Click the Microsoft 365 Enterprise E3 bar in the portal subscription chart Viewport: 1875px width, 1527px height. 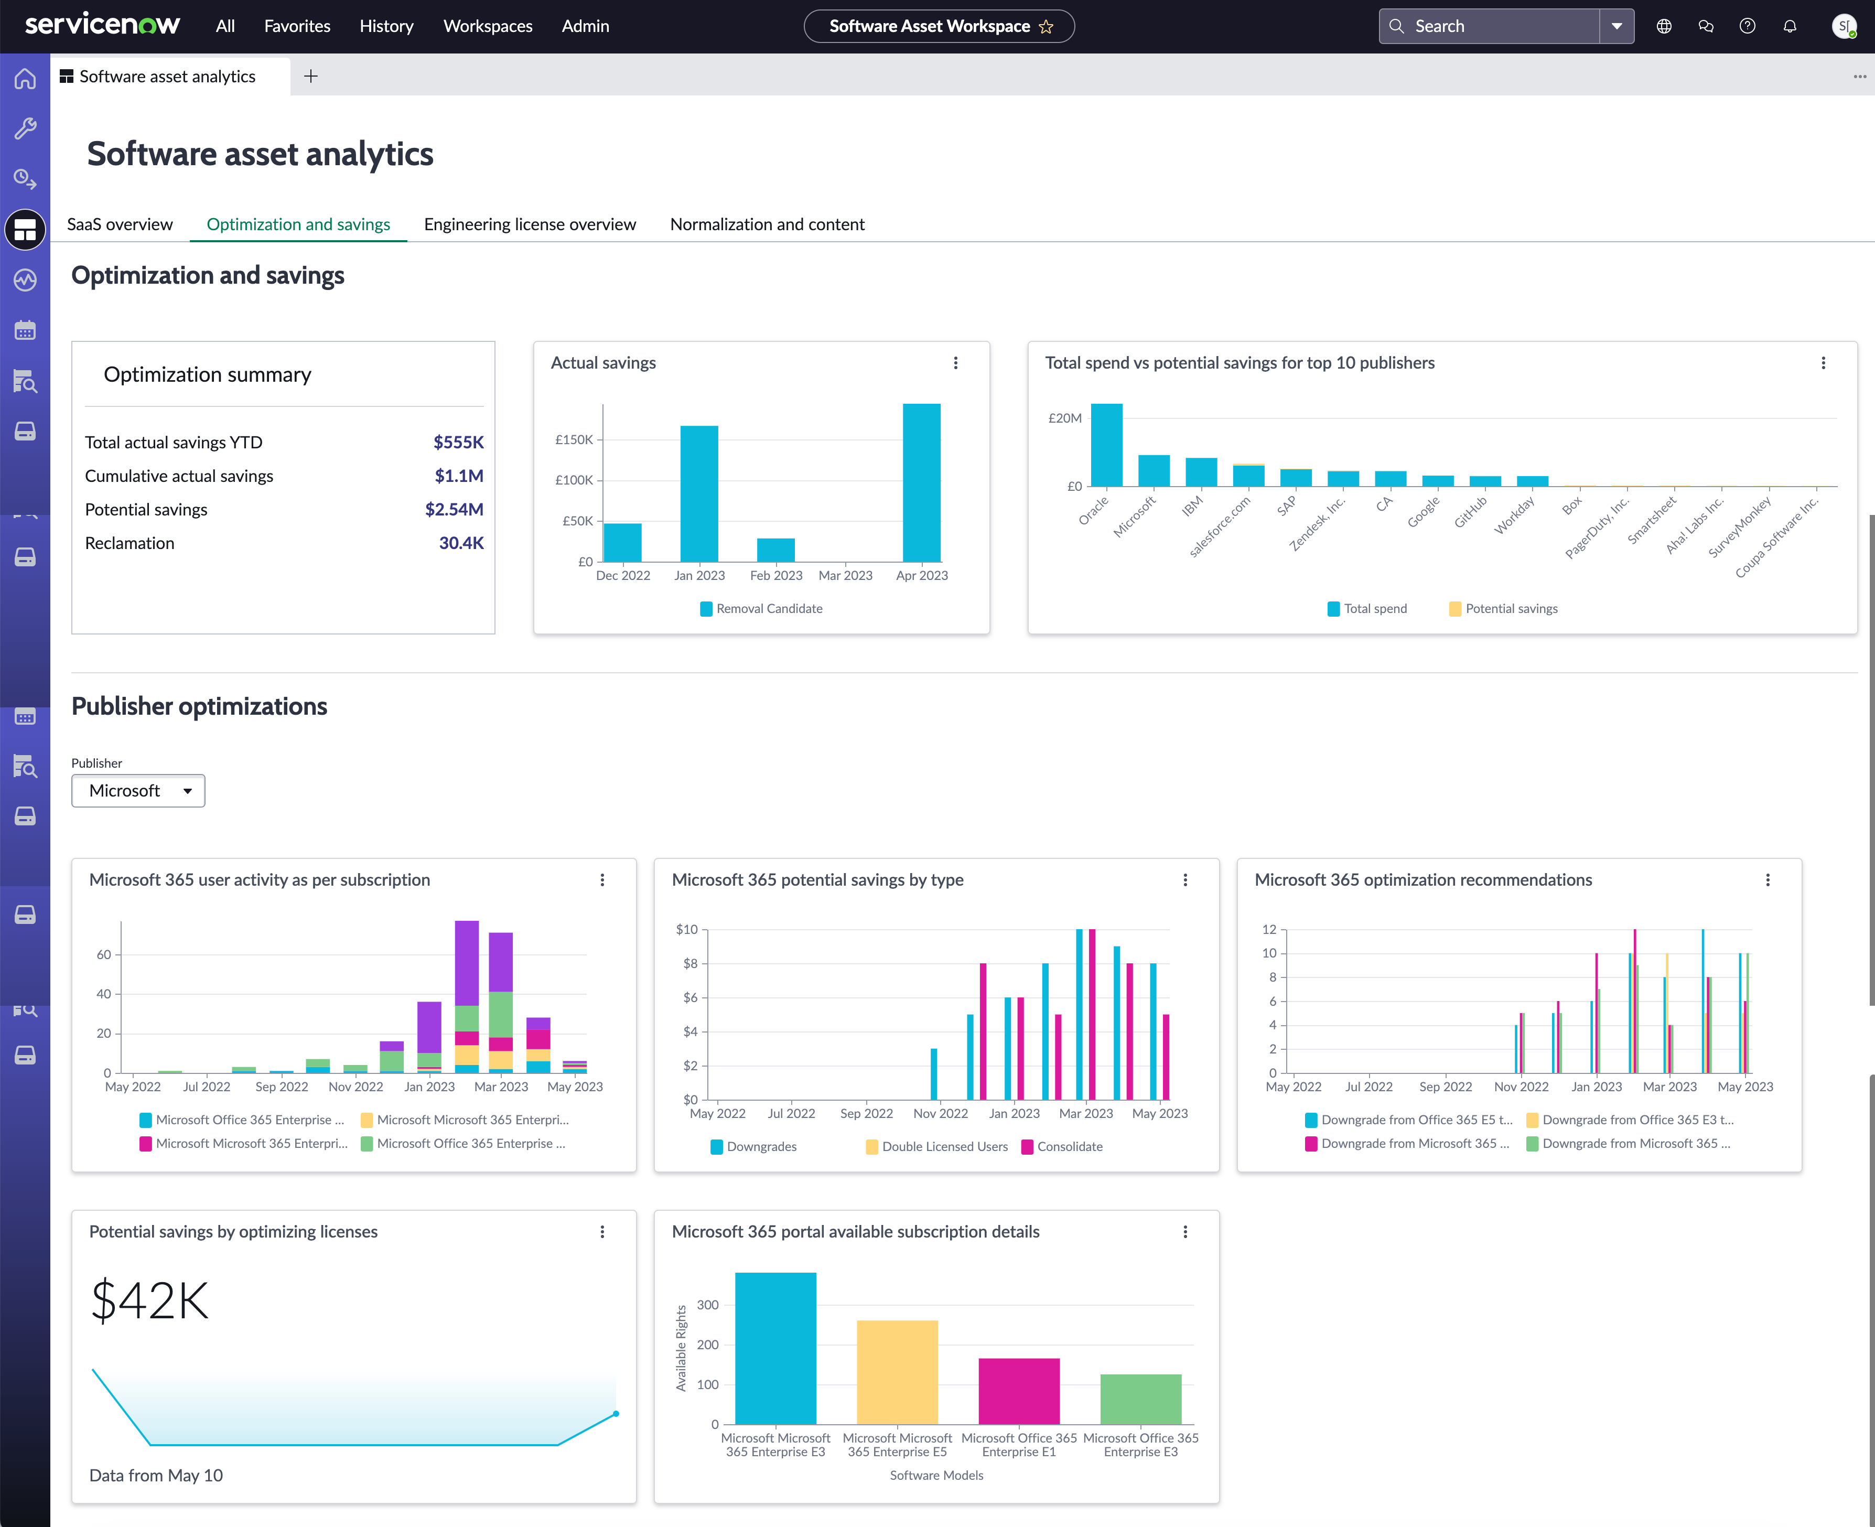pos(775,1348)
